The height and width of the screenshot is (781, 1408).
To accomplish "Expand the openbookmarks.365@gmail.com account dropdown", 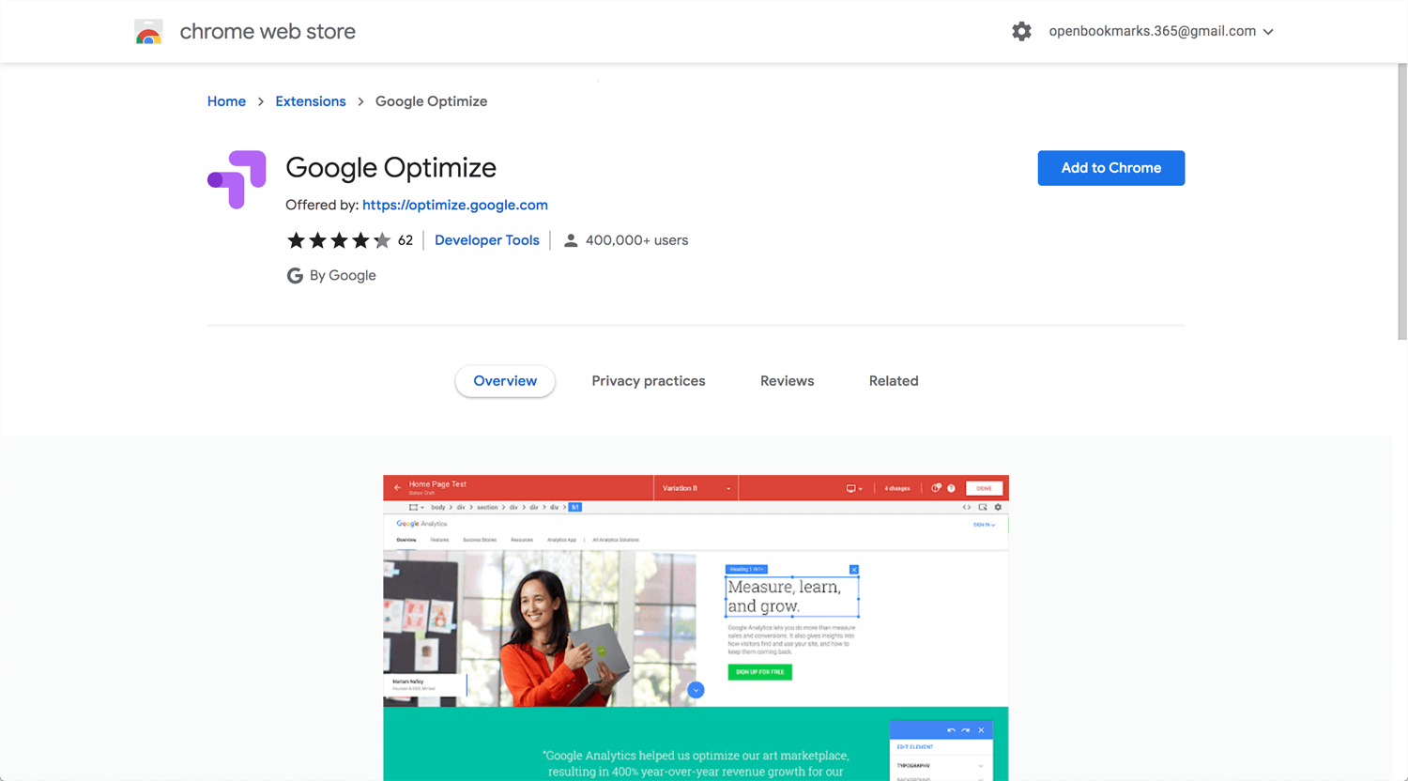I will click(x=1161, y=32).
